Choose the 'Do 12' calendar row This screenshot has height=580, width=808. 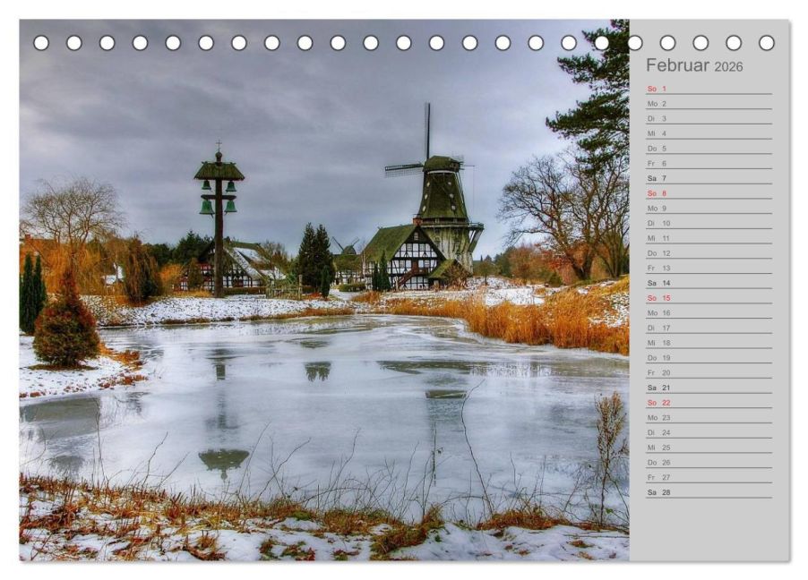click(709, 253)
